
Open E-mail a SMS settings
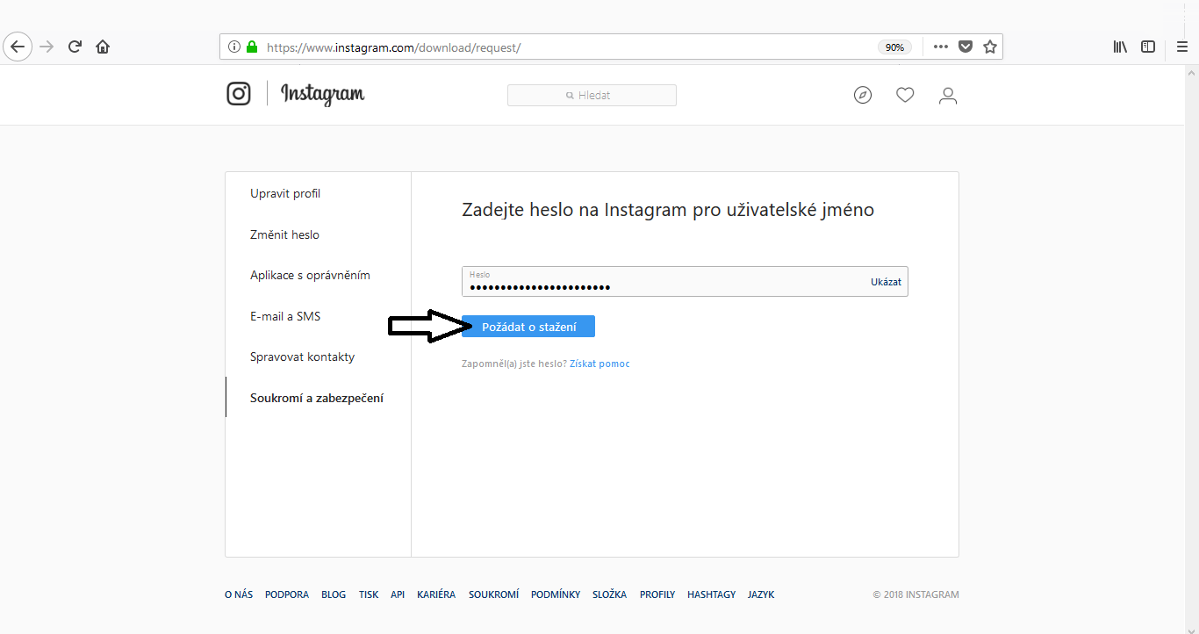285,316
